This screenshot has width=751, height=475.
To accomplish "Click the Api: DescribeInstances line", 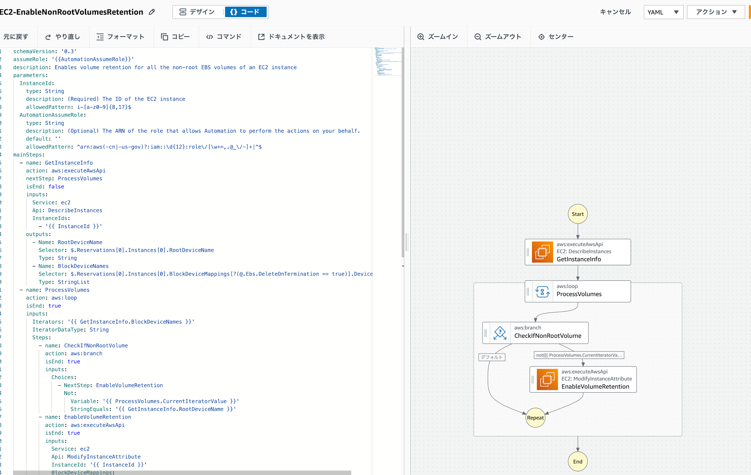I will [x=67, y=210].
